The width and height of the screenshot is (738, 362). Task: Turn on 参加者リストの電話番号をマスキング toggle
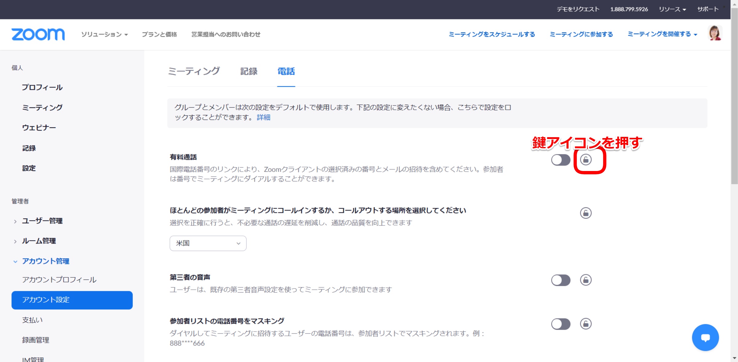(x=560, y=324)
